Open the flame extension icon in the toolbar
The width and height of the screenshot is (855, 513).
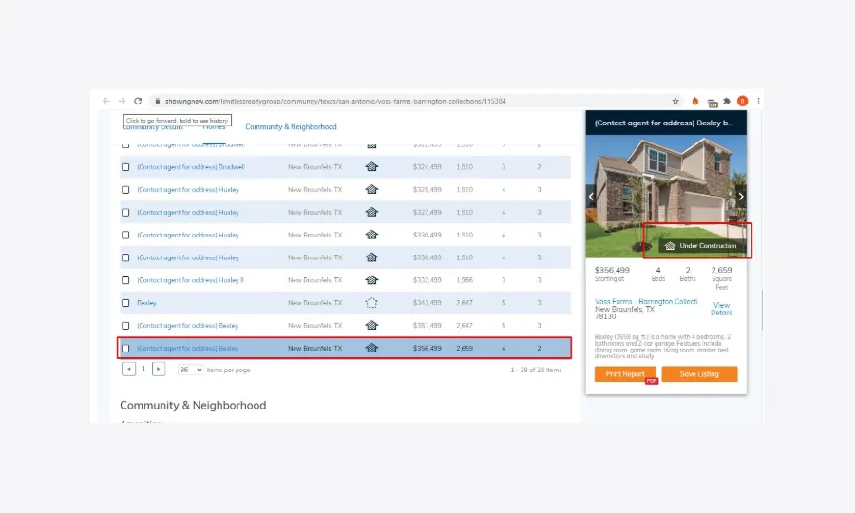coord(695,101)
